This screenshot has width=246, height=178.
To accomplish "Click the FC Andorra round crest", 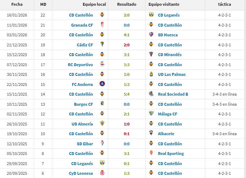I will [x=102, y=84].
